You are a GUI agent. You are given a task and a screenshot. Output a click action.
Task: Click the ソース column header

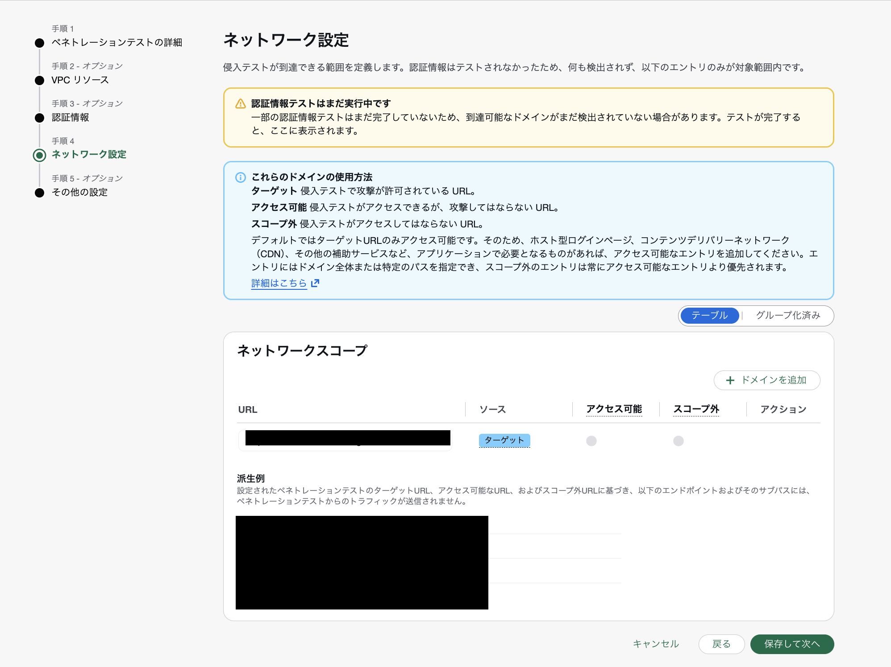click(x=493, y=409)
